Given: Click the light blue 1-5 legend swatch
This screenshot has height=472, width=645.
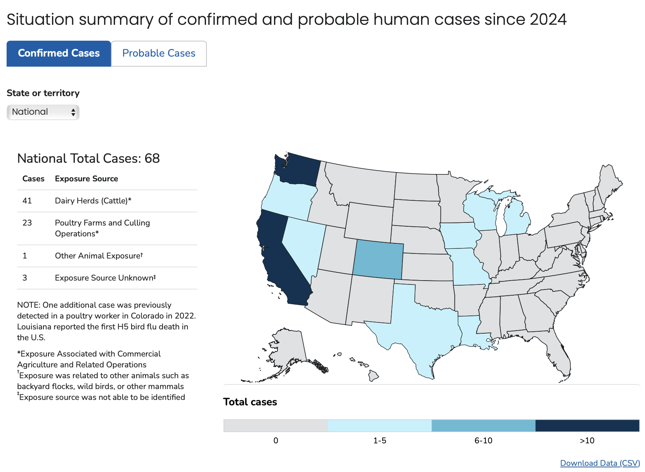Looking at the screenshot, I should point(380,425).
